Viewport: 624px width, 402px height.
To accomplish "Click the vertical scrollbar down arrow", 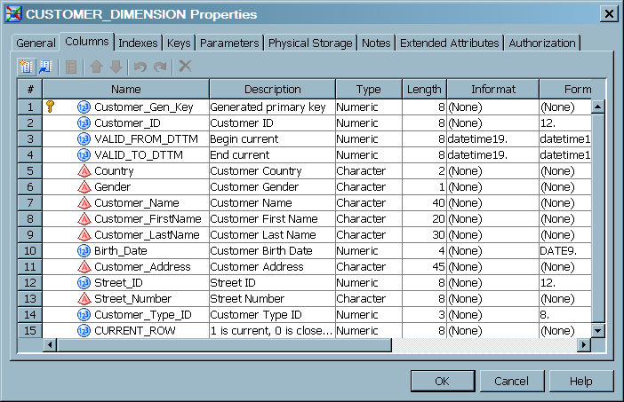I will (x=598, y=331).
